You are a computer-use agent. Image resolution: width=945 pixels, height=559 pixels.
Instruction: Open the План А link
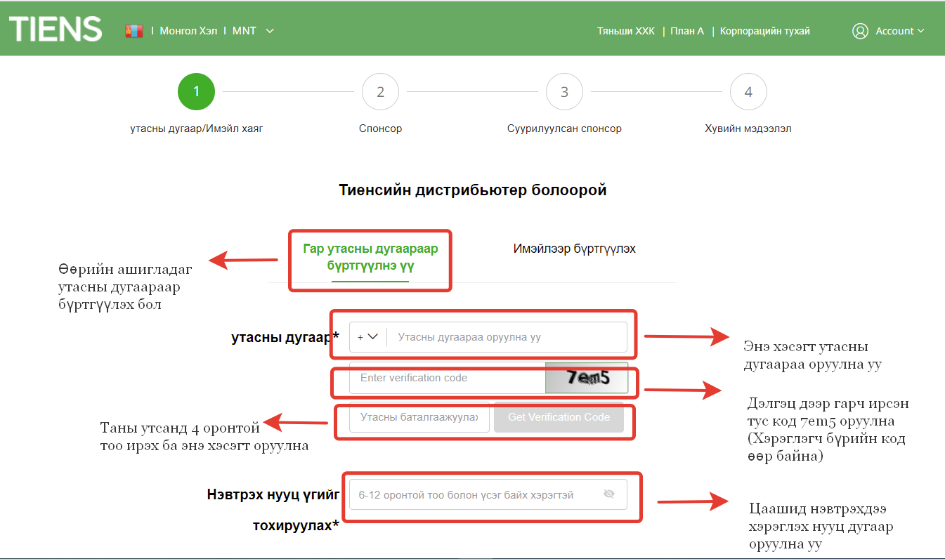coord(686,31)
